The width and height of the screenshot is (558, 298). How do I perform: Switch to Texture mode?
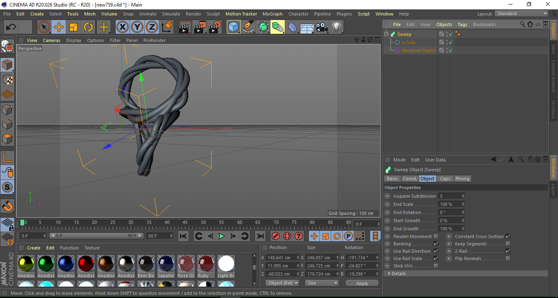click(x=7, y=79)
